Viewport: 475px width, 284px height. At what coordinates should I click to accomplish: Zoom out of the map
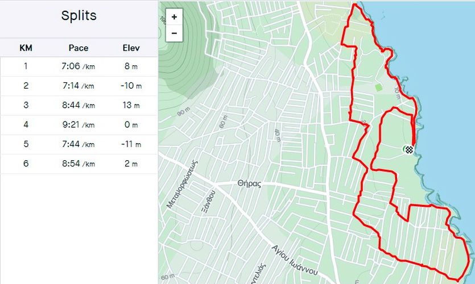(174, 34)
